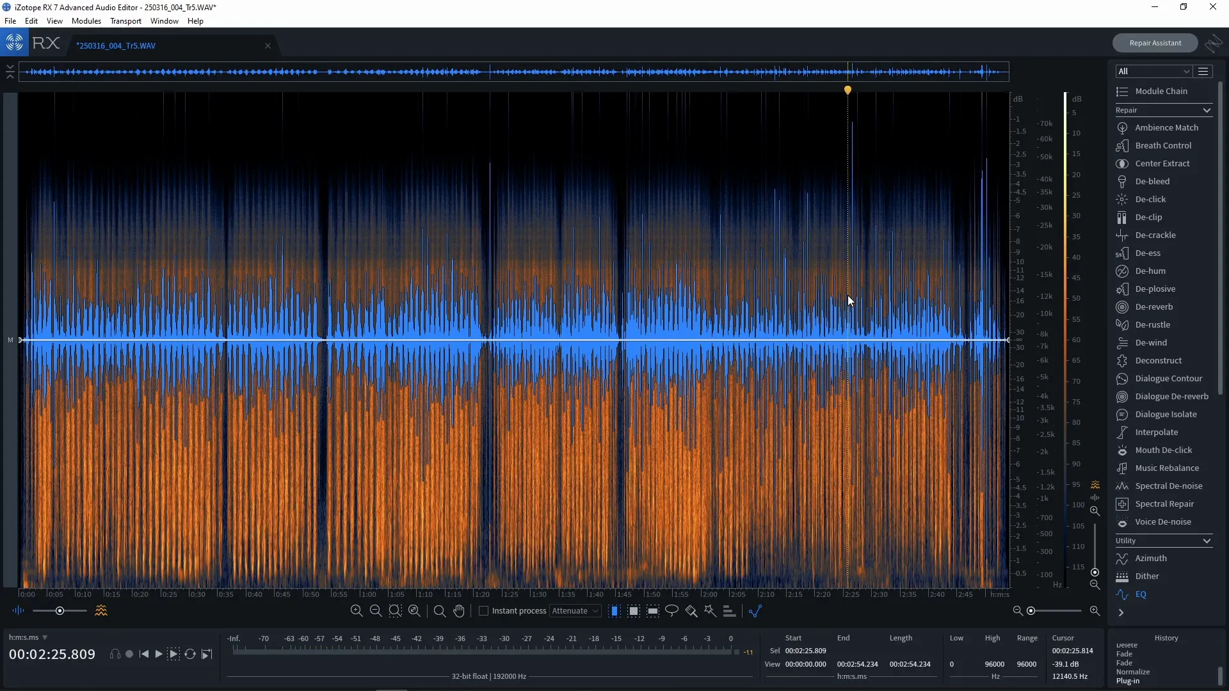Open the h:m:s.ms time format dropdown
This screenshot has height=691, width=1229.
click(x=28, y=637)
